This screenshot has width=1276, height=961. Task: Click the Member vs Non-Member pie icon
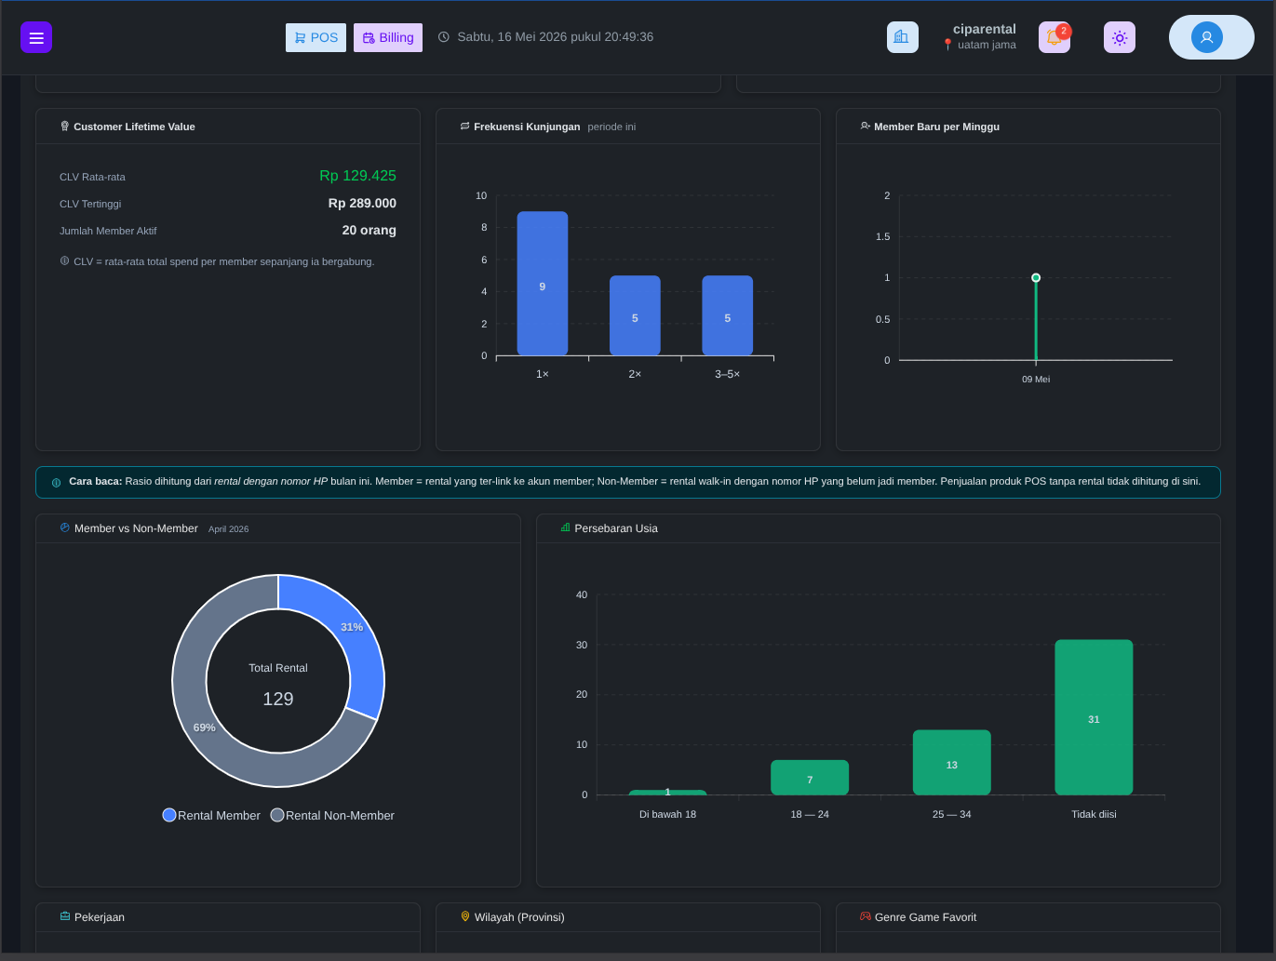[x=65, y=527]
